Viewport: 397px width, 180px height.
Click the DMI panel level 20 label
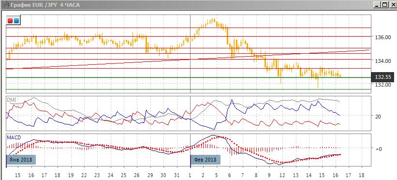(378, 116)
